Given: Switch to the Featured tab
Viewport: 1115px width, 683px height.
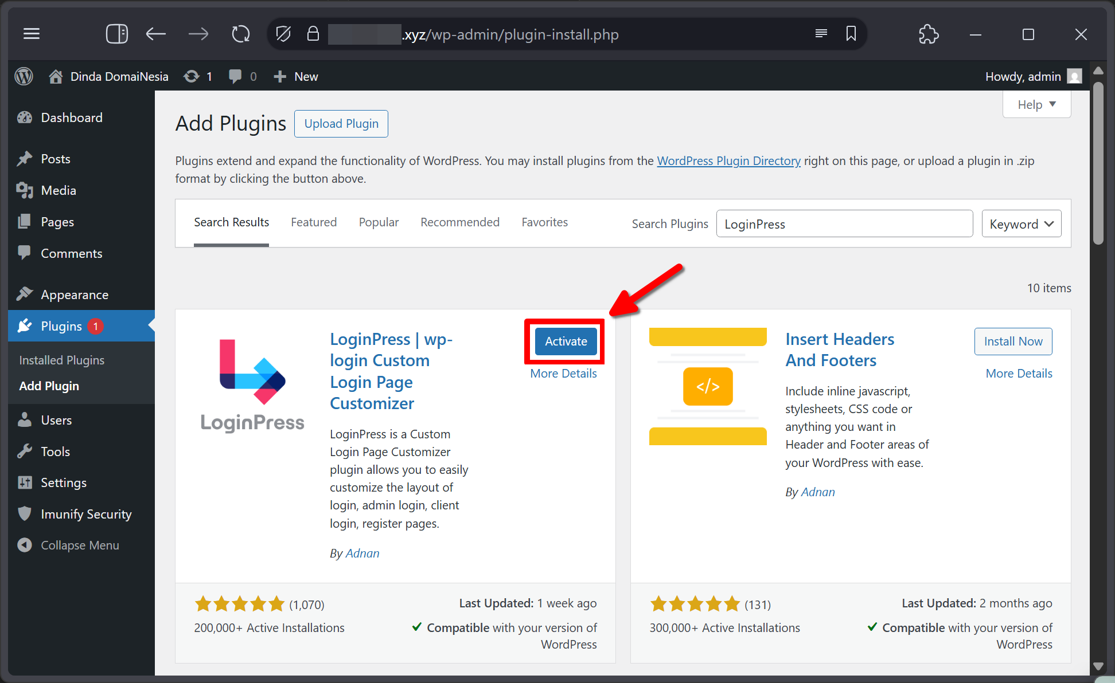Looking at the screenshot, I should [314, 222].
